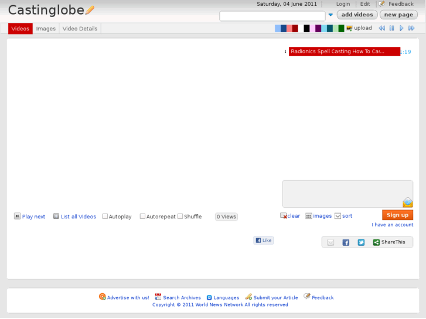Open the Advertise with us! link
The width and height of the screenshot is (426, 319).
pos(128,297)
